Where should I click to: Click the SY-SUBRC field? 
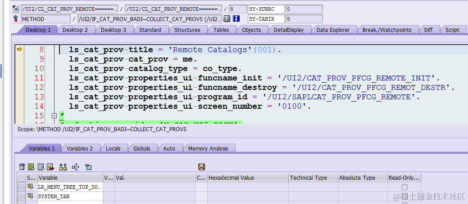click(x=266, y=9)
